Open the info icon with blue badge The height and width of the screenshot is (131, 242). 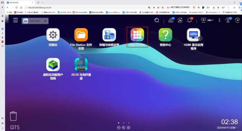click(x=228, y=20)
